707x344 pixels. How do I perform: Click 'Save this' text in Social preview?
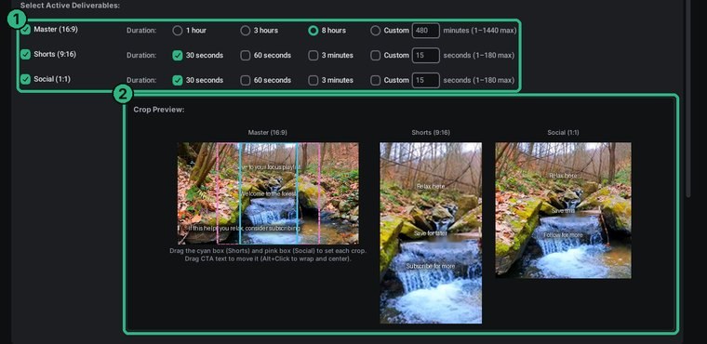click(x=563, y=210)
